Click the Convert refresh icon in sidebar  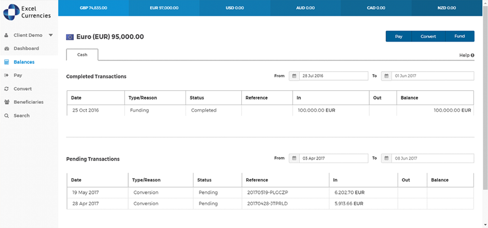(x=6, y=89)
